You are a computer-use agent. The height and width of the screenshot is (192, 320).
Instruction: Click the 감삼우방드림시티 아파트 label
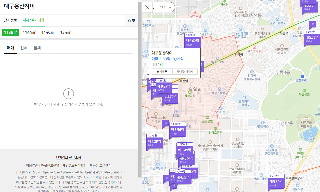click(x=156, y=119)
